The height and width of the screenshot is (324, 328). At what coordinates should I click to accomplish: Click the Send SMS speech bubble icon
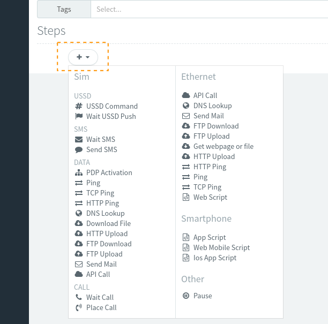coord(79,149)
